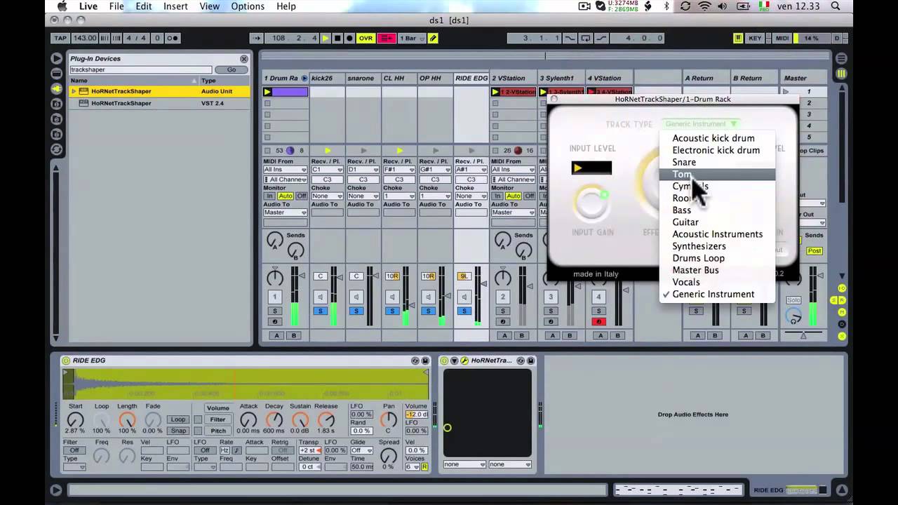
Task: Toggle the Follow arrow button in transport
Action: 256,38
